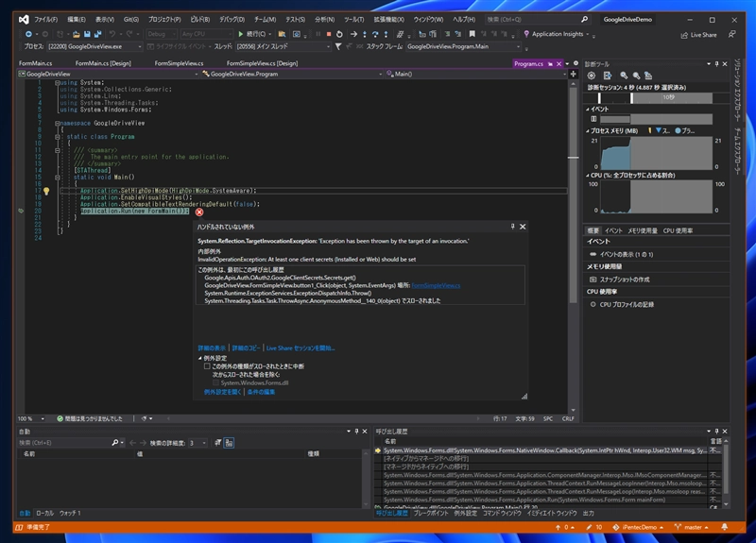This screenshot has width=756, height=543.
Task: Switch to the FormSimpleView.cs [Design] tab
Action: pyautogui.click(x=263, y=63)
